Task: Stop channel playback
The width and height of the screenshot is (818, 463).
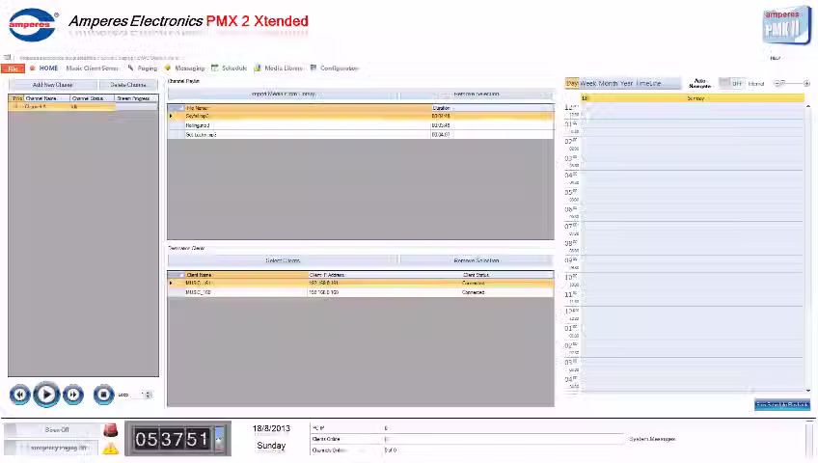Action: pos(103,395)
